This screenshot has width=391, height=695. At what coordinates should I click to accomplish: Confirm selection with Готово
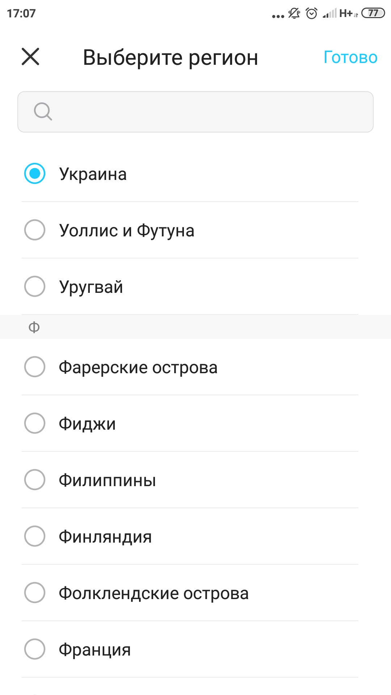pos(350,57)
